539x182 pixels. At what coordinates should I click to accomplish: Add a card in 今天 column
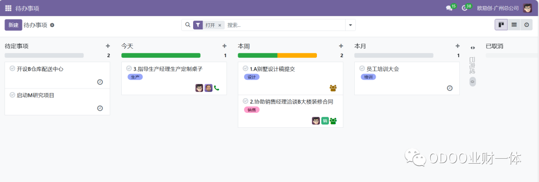tap(225, 46)
